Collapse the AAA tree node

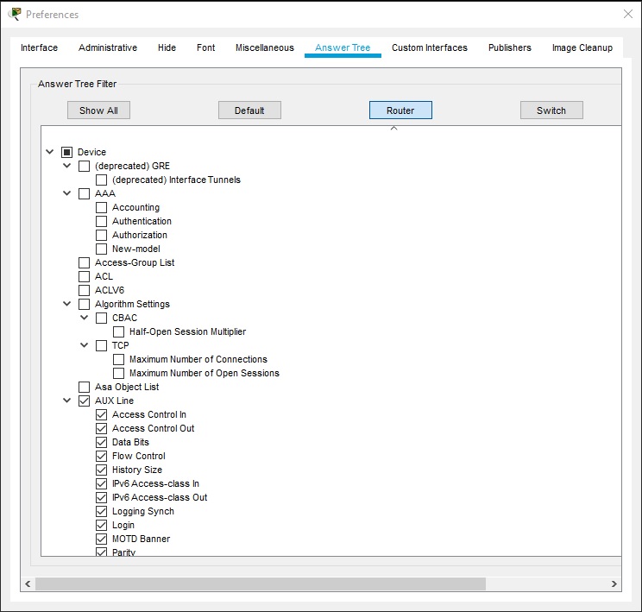tap(66, 193)
